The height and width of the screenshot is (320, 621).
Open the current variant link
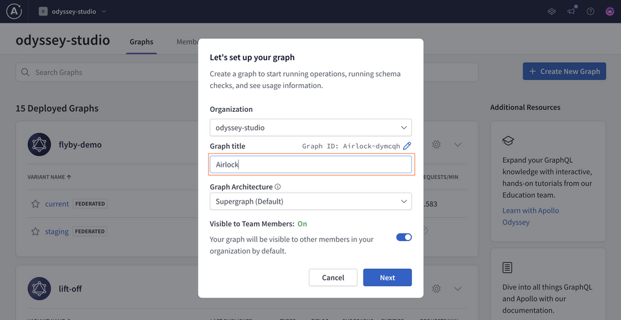point(57,204)
